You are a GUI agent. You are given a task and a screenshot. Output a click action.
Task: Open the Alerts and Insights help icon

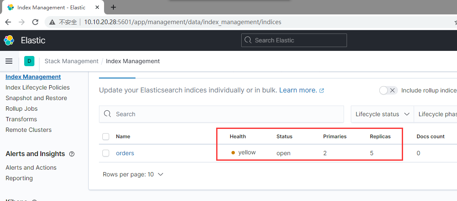pyautogui.click(x=72, y=154)
